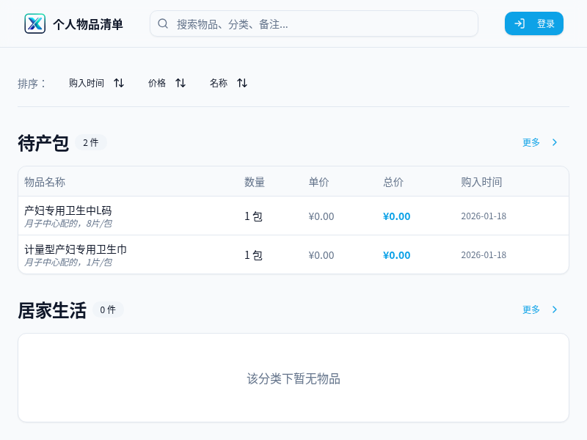Sort items by 购入时间
The height and width of the screenshot is (440, 587).
coord(87,83)
